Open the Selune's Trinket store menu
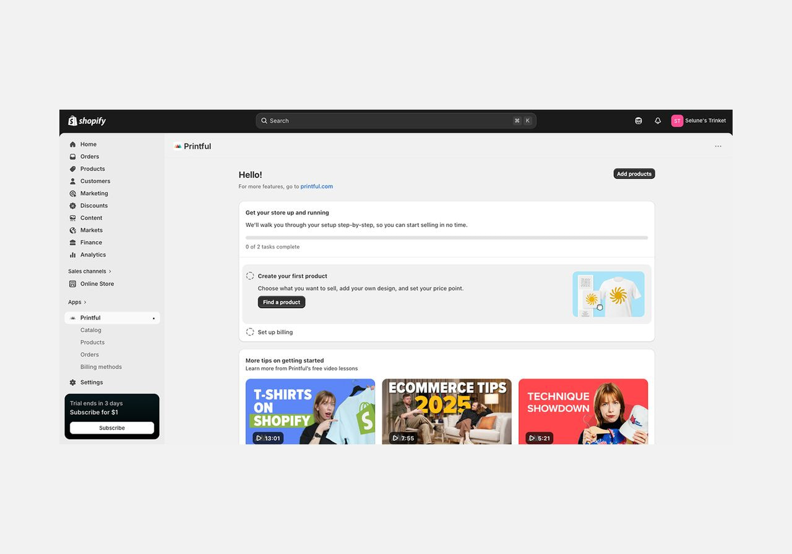Viewport: 792px width, 554px height. [x=699, y=121]
